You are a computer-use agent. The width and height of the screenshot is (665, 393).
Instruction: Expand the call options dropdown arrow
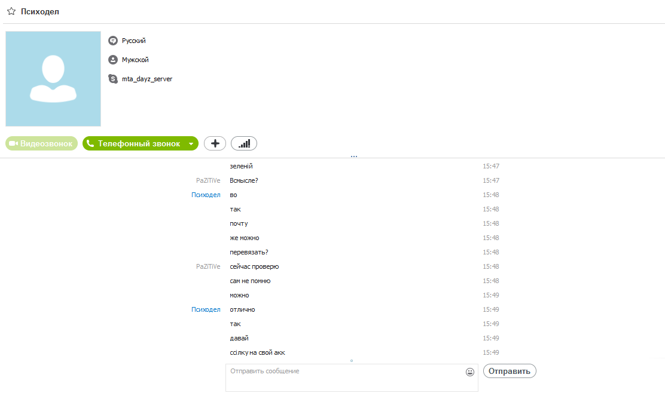(x=191, y=144)
